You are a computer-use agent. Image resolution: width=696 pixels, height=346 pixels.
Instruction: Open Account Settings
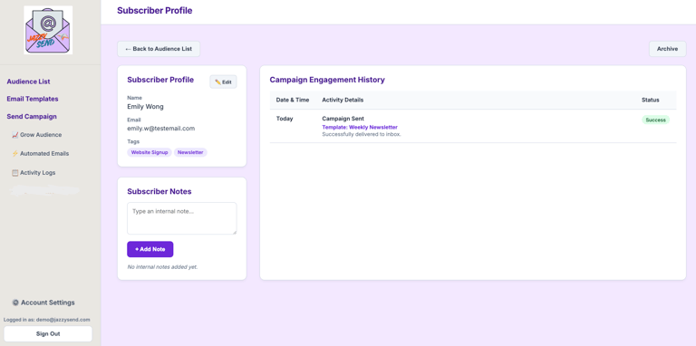click(x=43, y=303)
